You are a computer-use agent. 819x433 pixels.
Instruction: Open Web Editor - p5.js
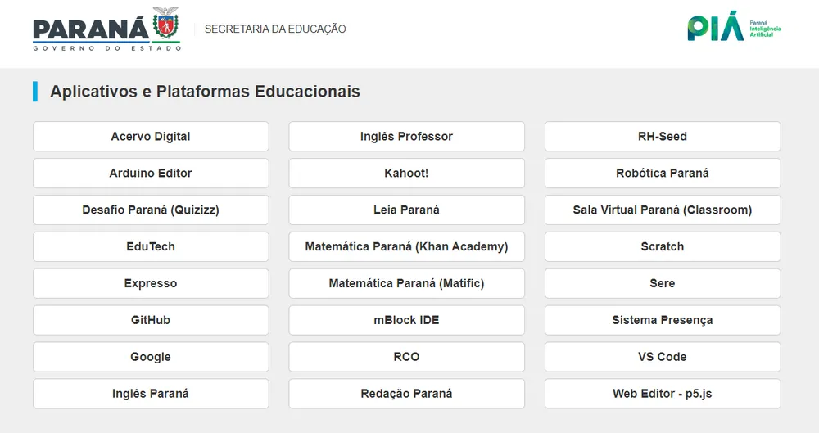coord(662,395)
